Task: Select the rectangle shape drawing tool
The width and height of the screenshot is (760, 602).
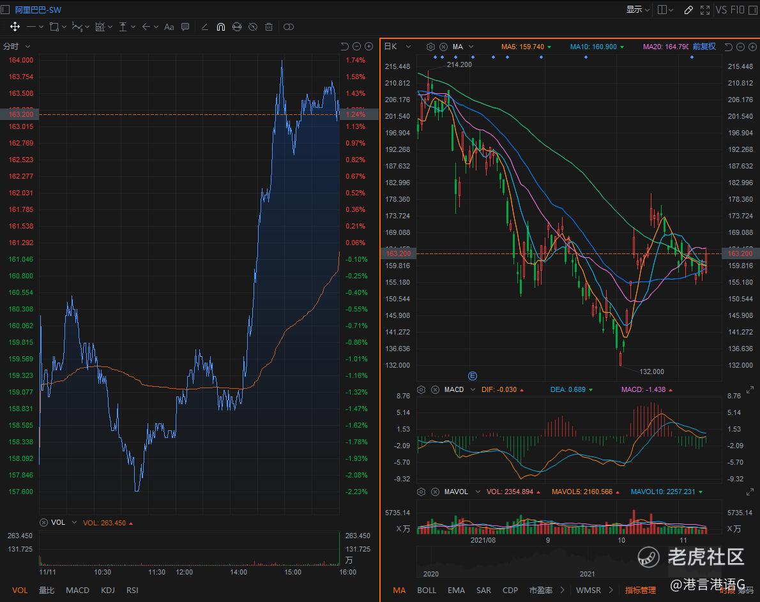Action: click(x=54, y=27)
